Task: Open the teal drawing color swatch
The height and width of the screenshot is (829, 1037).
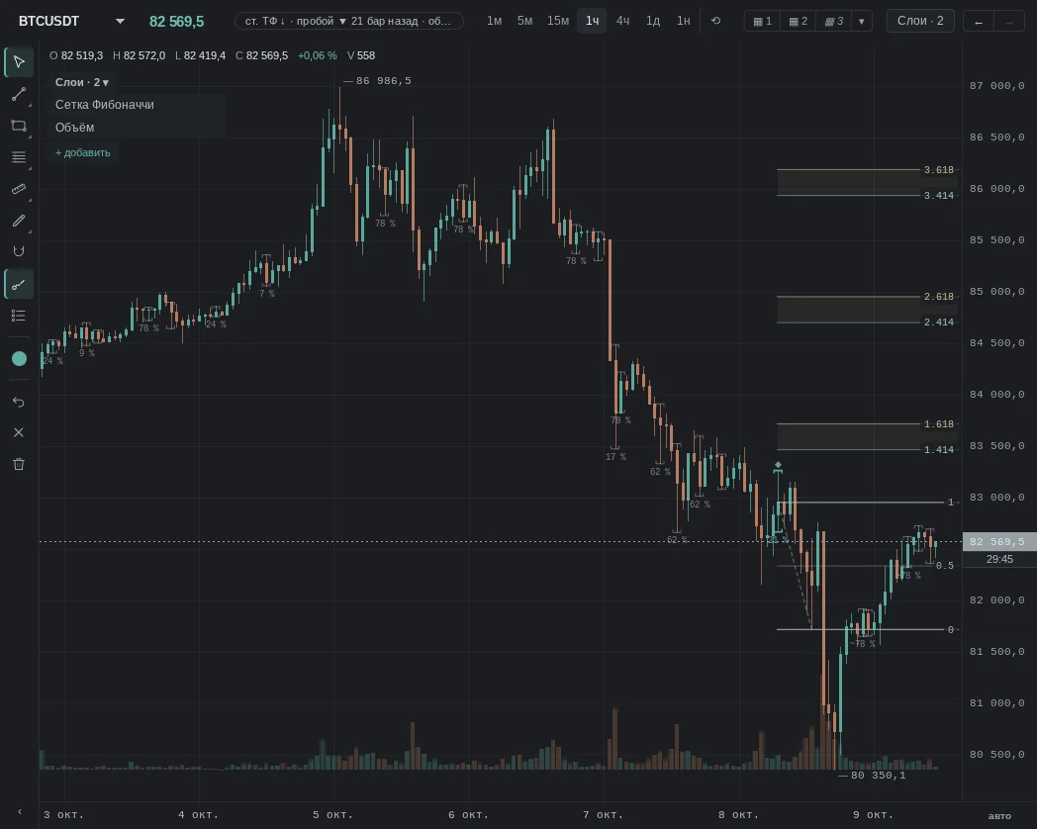Action: (x=19, y=358)
